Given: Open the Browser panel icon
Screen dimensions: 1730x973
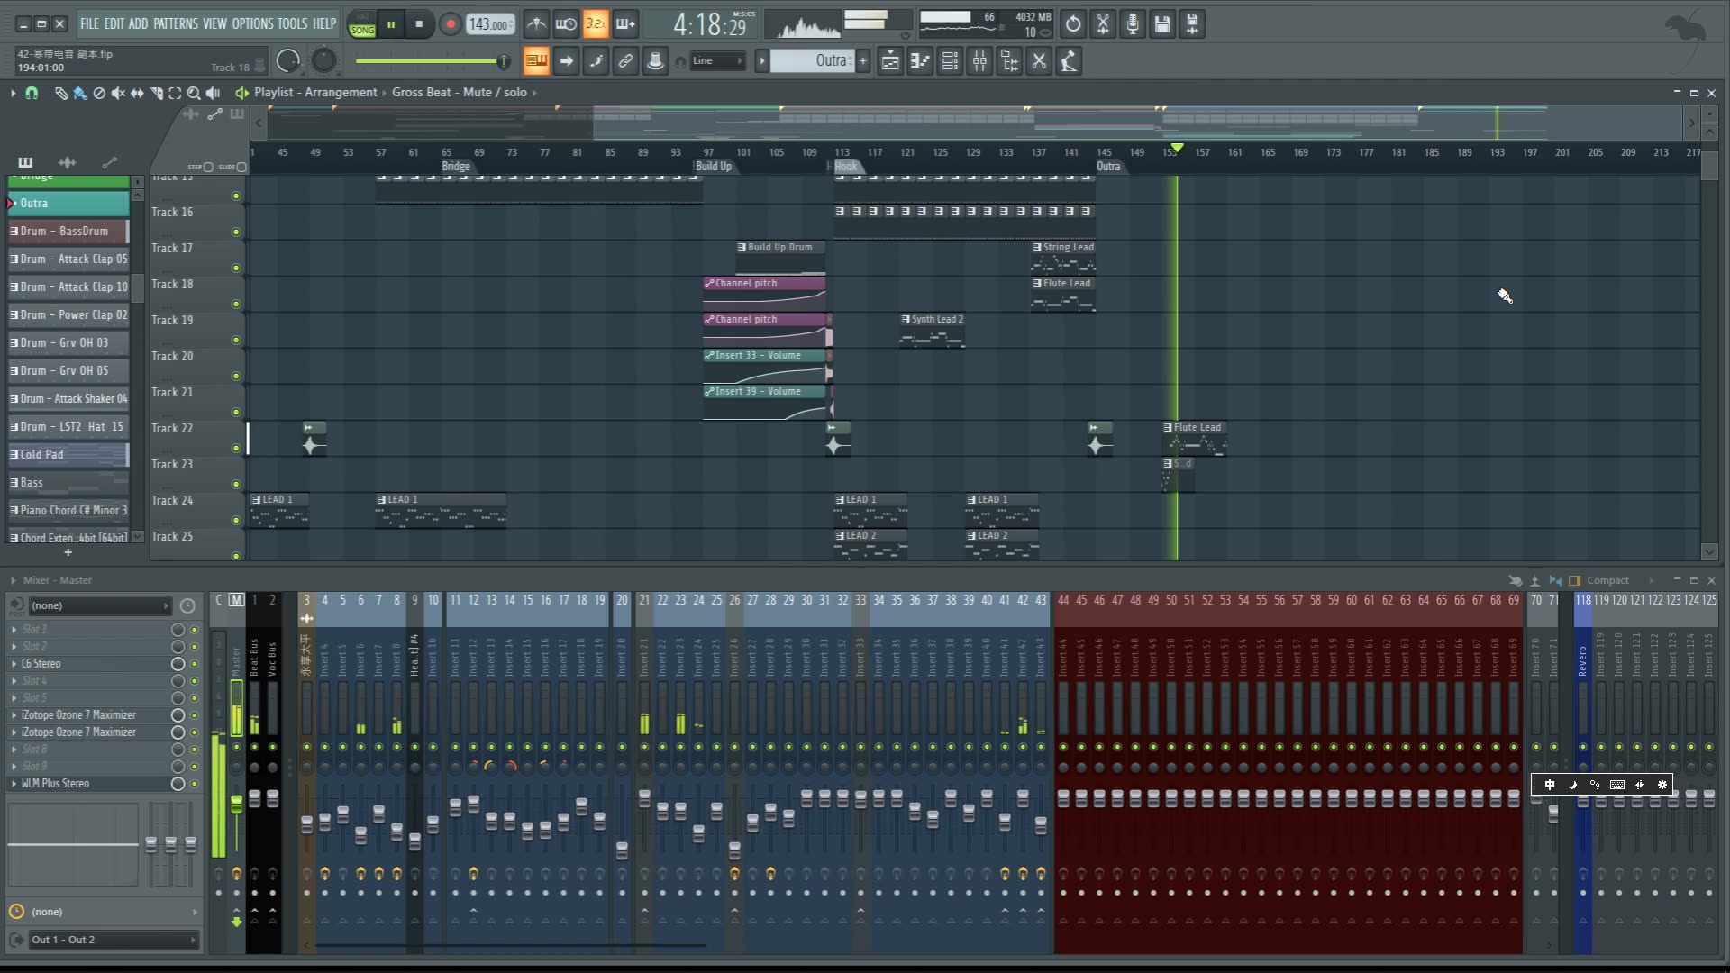Looking at the screenshot, I should click(1009, 61).
